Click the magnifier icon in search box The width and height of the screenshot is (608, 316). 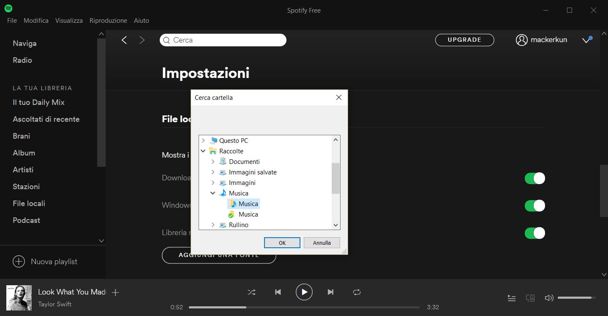(x=166, y=40)
